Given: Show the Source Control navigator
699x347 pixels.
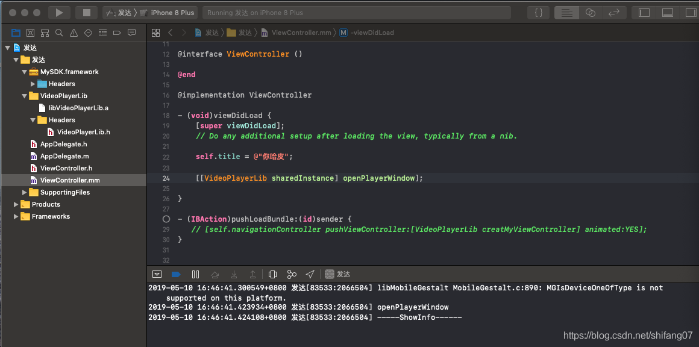Looking at the screenshot, I should pyautogui.click(x=30, y=33).
